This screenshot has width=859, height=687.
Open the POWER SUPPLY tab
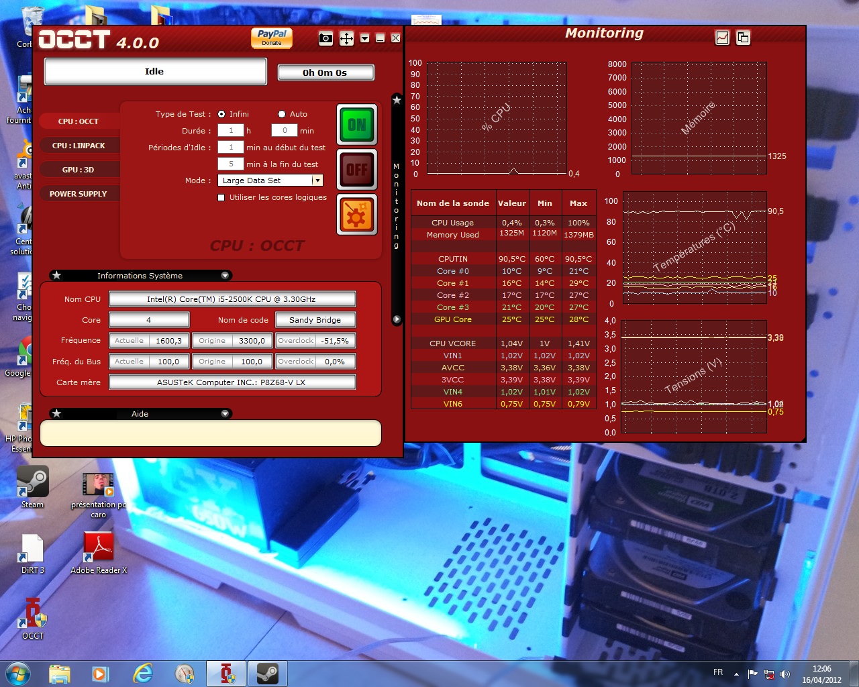pos(78,194)
